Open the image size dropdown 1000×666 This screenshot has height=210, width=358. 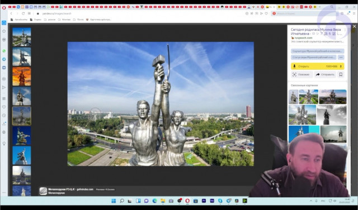(x=333, y=66)
